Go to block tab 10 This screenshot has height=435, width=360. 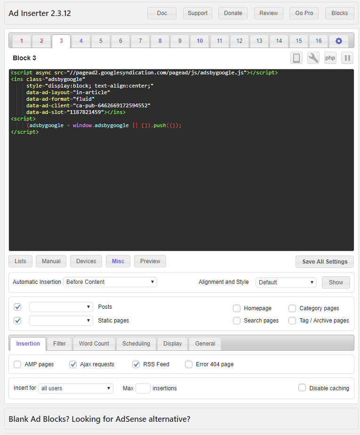click(x=200, y=41)
